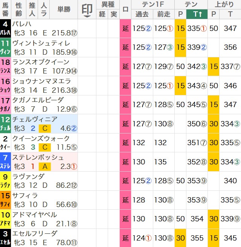Click テン value 355 for エセルフリーダ
The width and height of the screenshot is (241, 247).
coord(197,238)
